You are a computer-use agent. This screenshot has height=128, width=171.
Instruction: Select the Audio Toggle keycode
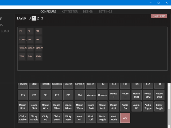tap(148, 106)
